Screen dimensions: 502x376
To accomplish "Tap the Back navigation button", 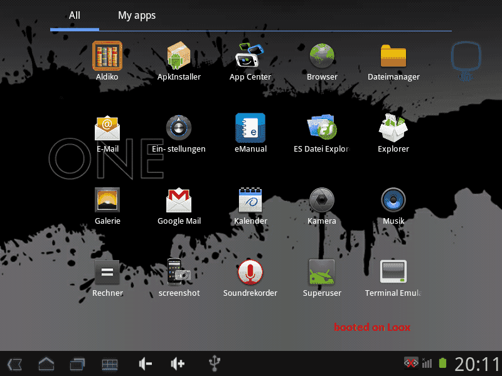I will pos(14,364).
